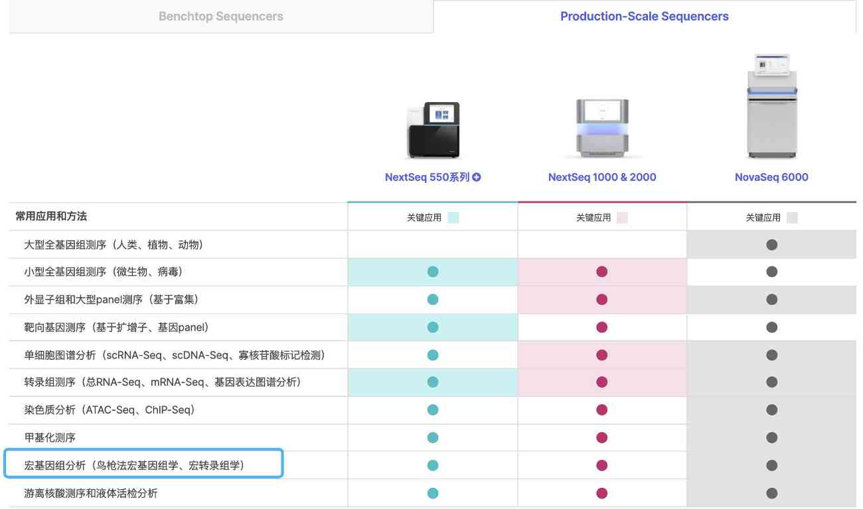Click the gray dot in the 染色质分析 row
The image size is (863, 509).
[x=771, y=410]
